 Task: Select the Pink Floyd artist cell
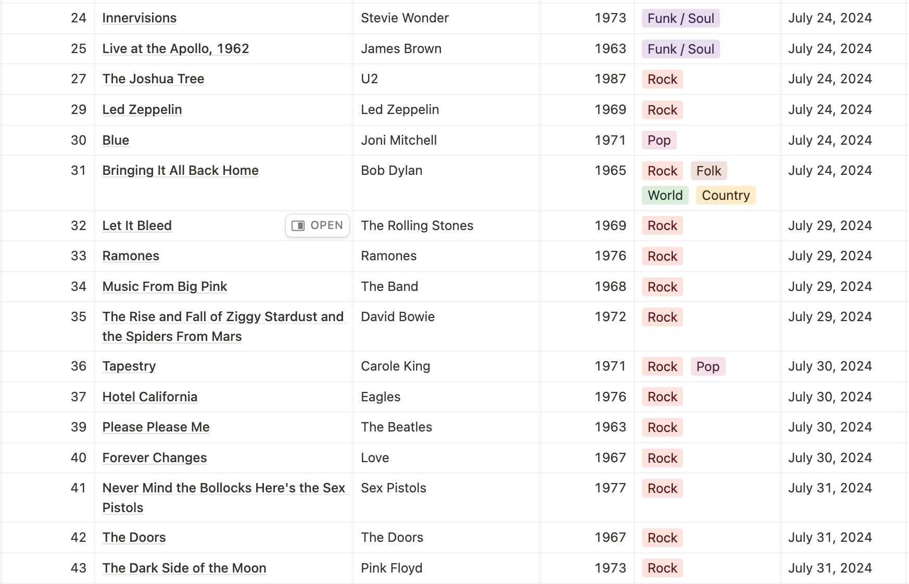(447, 568)
